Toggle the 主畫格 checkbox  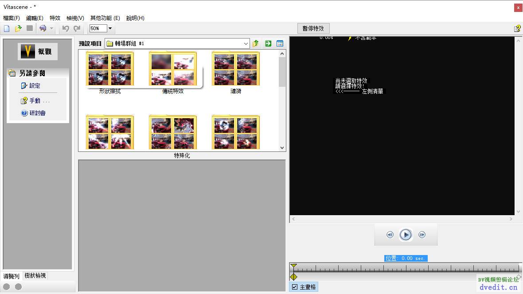point(295,287)
